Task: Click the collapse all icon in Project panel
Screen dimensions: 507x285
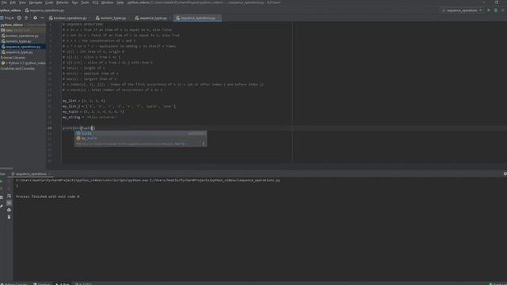Action: point(26,18)
